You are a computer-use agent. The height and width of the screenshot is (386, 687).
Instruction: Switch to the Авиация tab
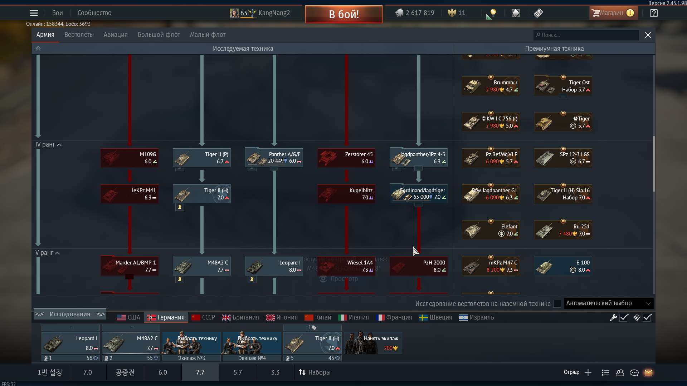pyautogui.click(x=116, y=35)
